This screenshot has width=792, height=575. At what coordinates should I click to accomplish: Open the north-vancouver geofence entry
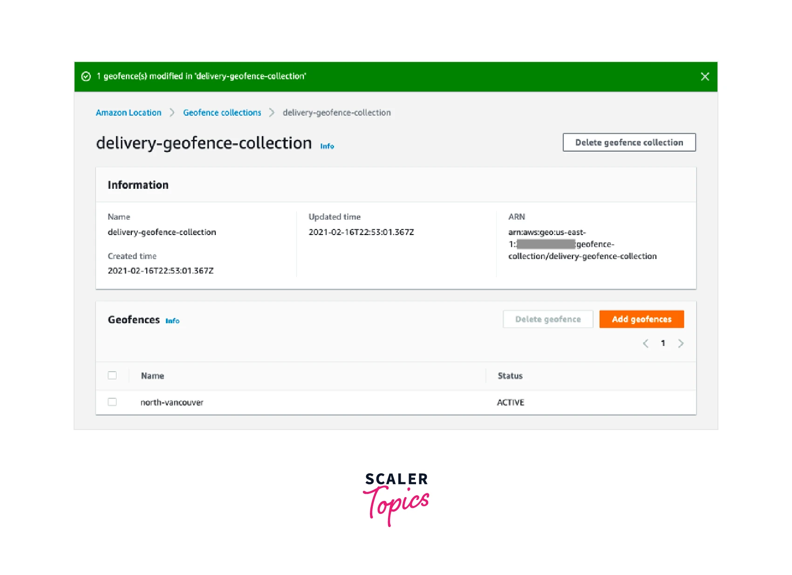pyautogui.click(x=172, y=402)
